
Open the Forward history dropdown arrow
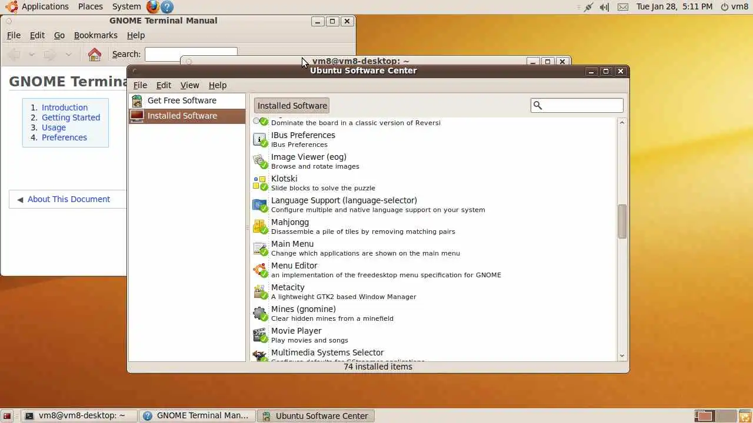[x=68, y=55]
